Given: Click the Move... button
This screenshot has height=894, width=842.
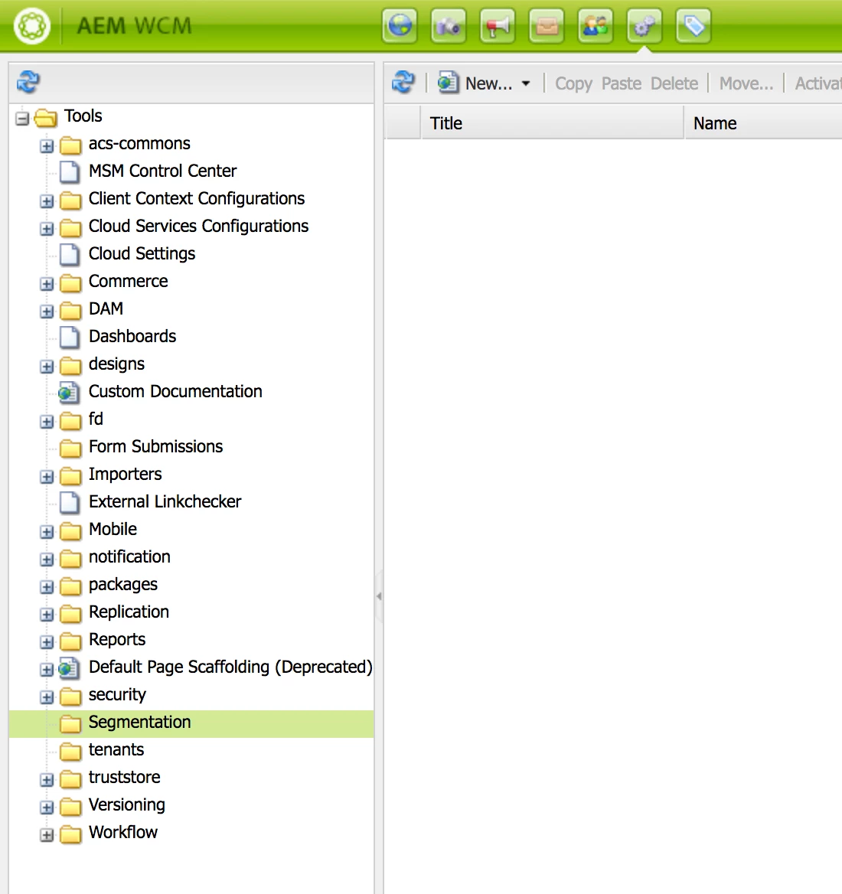Looking at the screenshot, I should pyautogui.click(x=746, y=83).
